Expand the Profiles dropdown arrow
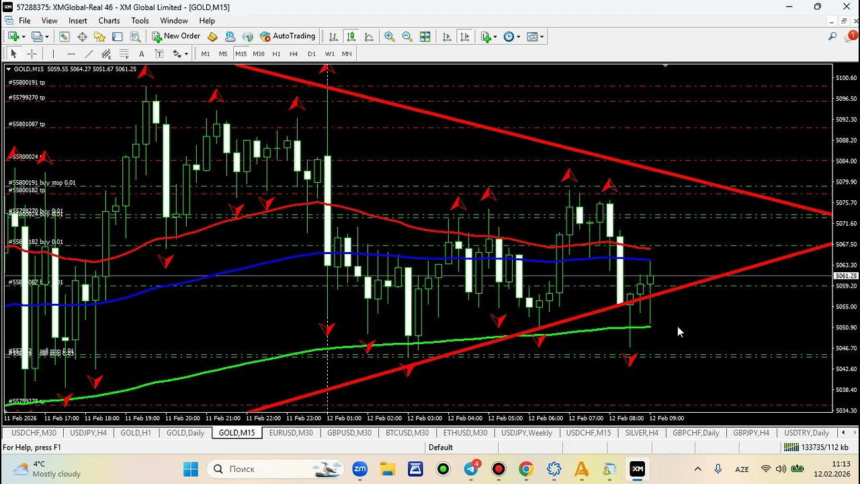This screenshot has height=484, width=860. 47,36
